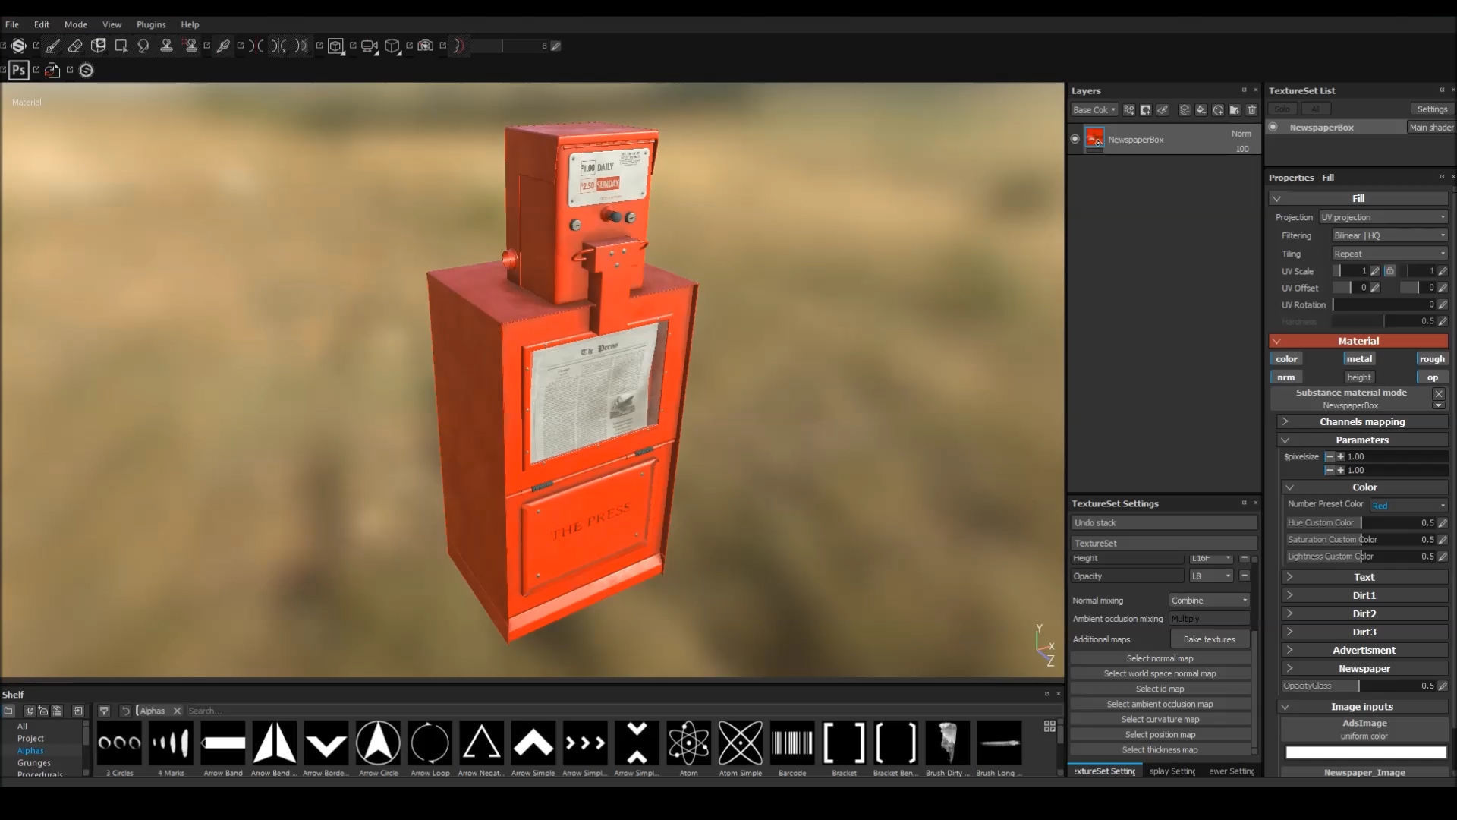Click TextureSet List Settings button
Image resolution: width=1457 pixels, height=820 pixels.
click(1432, 109)
